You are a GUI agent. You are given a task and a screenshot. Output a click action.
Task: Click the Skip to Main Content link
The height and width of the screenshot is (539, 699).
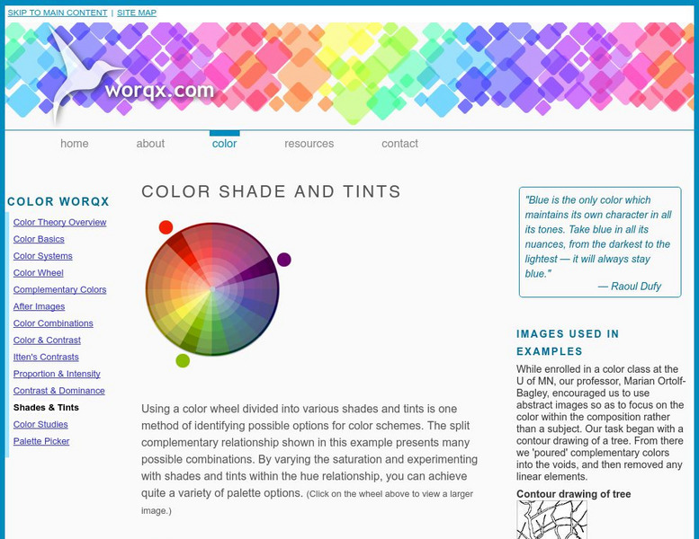[58, 13]
